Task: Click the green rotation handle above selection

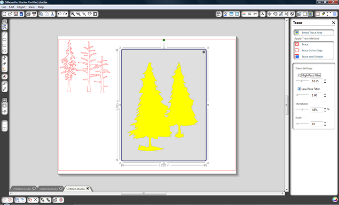Action: point(164,40)
